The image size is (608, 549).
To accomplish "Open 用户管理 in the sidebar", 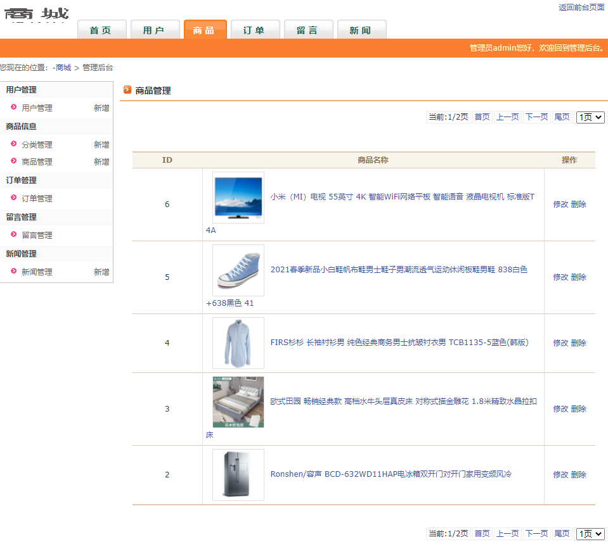I will [37, 108].
